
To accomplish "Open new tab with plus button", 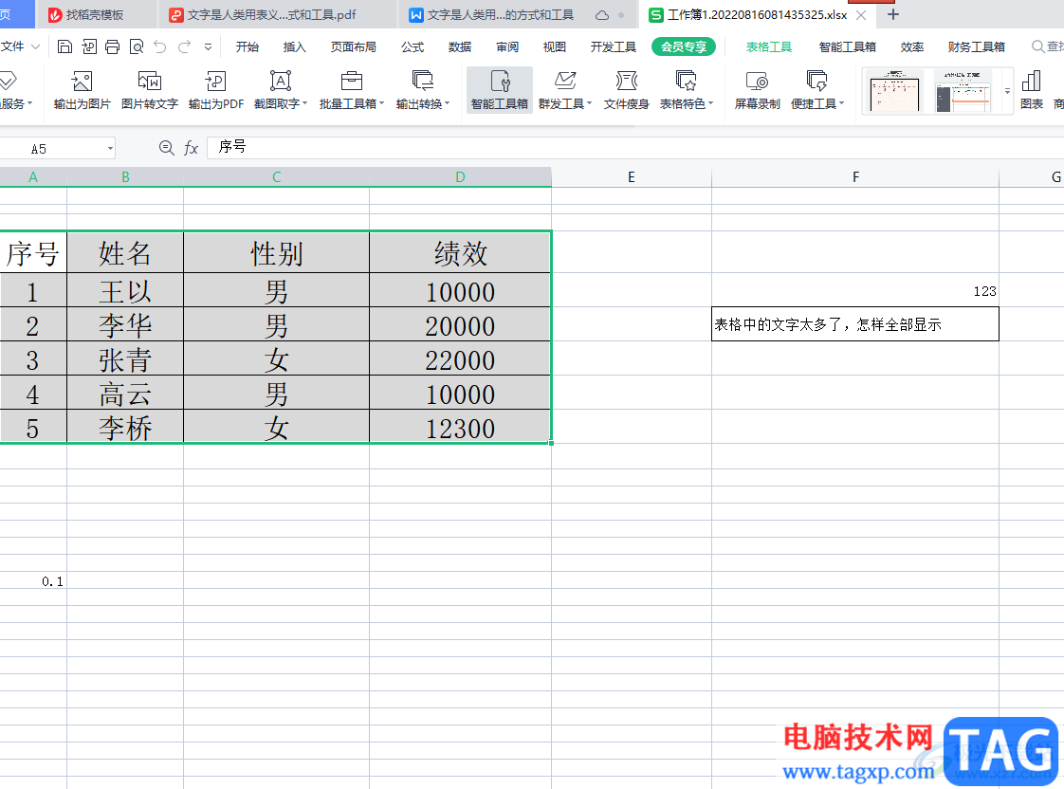I will tap(893, 14).
